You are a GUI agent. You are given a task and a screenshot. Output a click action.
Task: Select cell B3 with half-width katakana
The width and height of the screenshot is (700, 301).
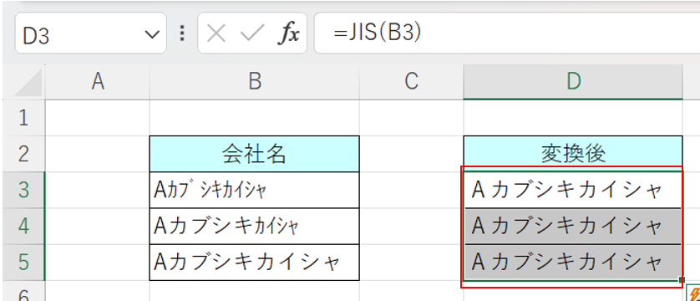tap(255, 190)
